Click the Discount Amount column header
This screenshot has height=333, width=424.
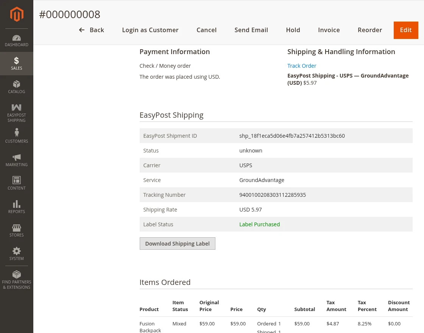[399, 306]
